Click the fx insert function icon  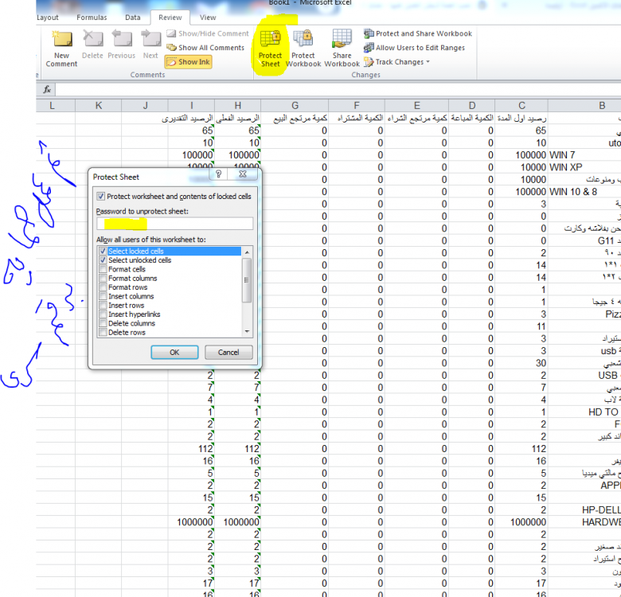(47, 89)
